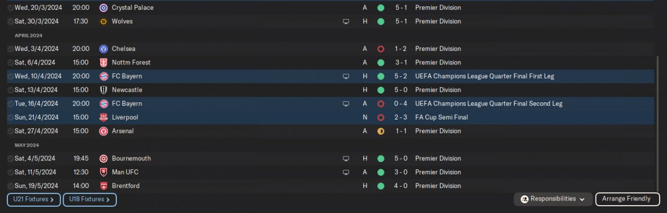Toggle the checkmark beside Wed, 3/4/2024 fixture
Screen dimensions: 667x213
point(11,49)
